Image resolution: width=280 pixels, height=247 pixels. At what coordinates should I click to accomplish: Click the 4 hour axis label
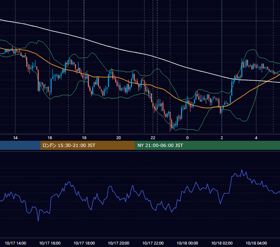256,138
